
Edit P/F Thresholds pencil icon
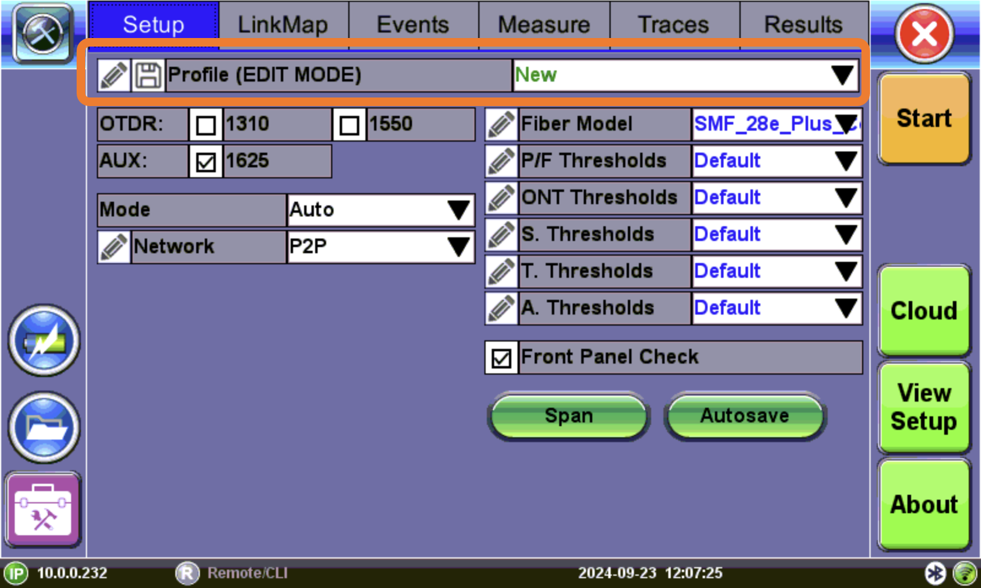pyautogui.click(x=502, y=161)
